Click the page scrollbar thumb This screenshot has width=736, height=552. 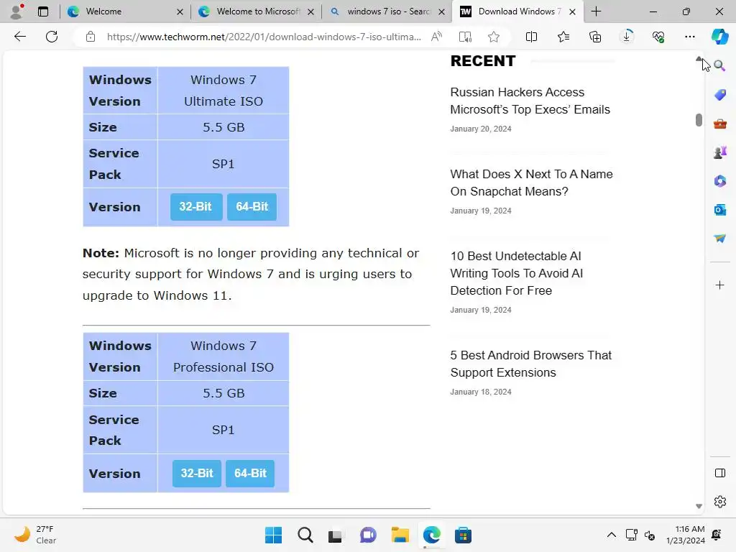(x=699, y=120)
